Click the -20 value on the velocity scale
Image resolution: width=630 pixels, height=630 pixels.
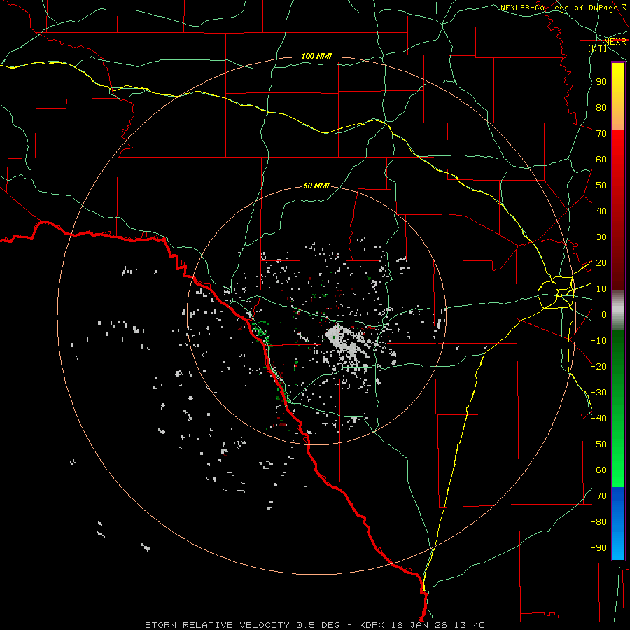(598, 366)
